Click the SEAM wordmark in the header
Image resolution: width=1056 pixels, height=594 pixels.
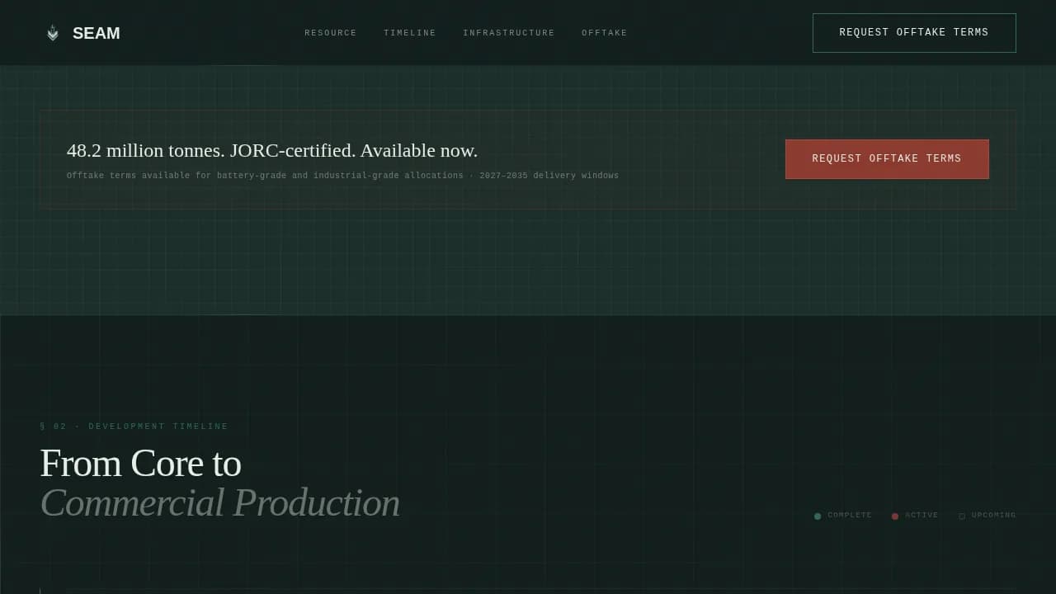[96, 33]
